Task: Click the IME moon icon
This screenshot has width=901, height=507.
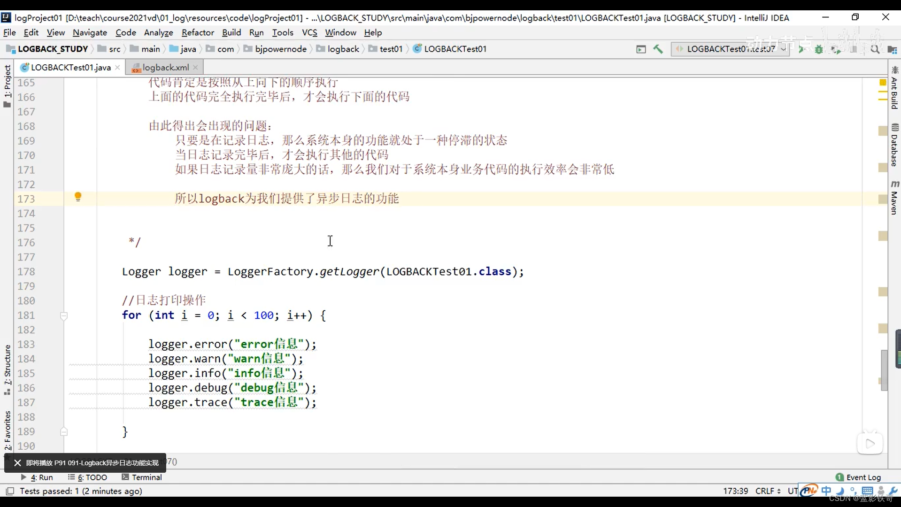Action: 840,491
